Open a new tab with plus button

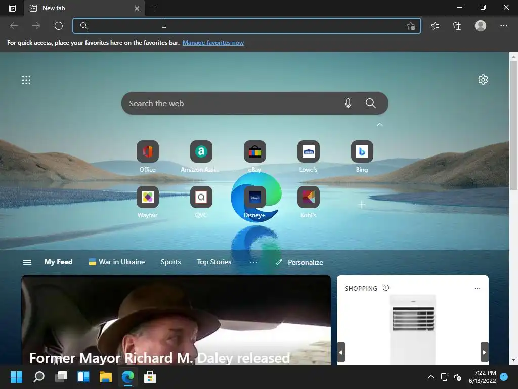pos(154,8)
